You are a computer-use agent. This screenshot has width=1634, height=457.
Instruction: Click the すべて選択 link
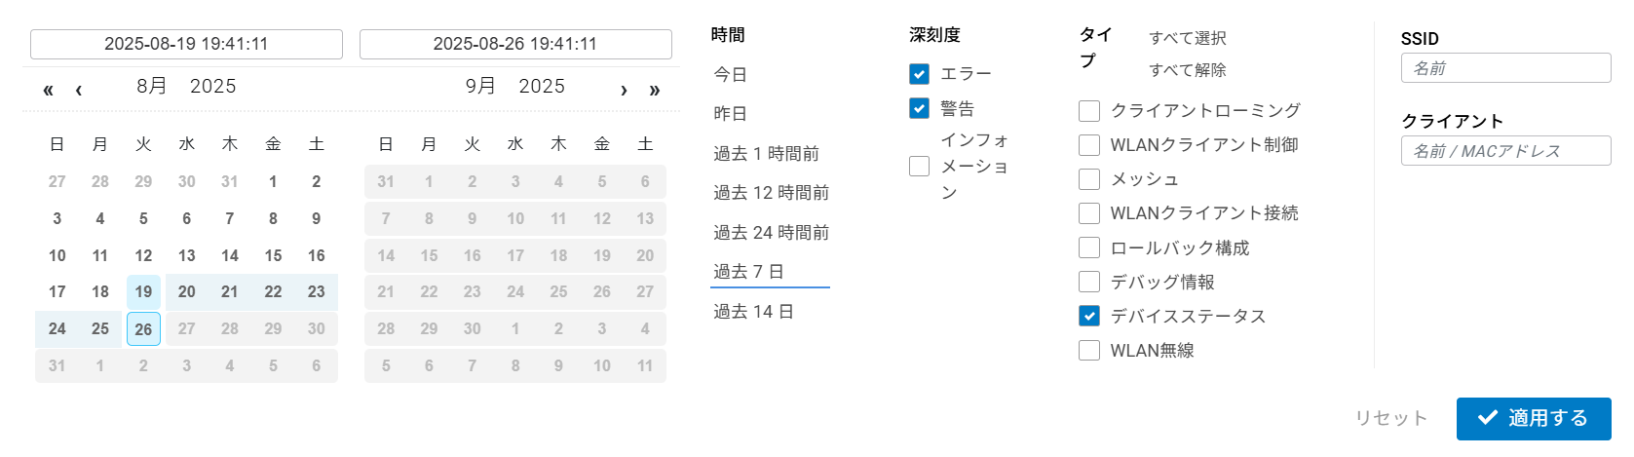click(x=1187, y=38)
